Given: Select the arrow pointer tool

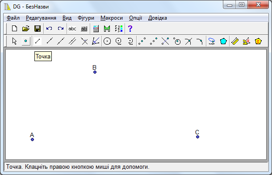Looking at the screenshot, I should (x=14, y=41).
